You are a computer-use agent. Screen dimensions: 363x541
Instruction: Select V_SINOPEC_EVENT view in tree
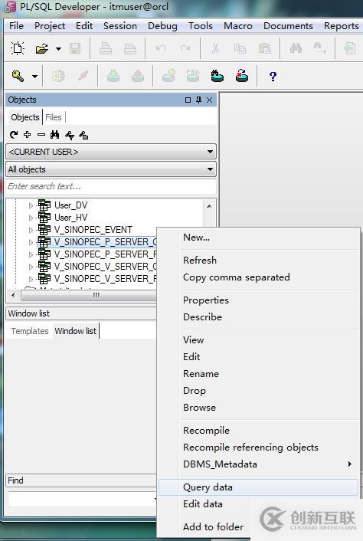pos(93,230)
